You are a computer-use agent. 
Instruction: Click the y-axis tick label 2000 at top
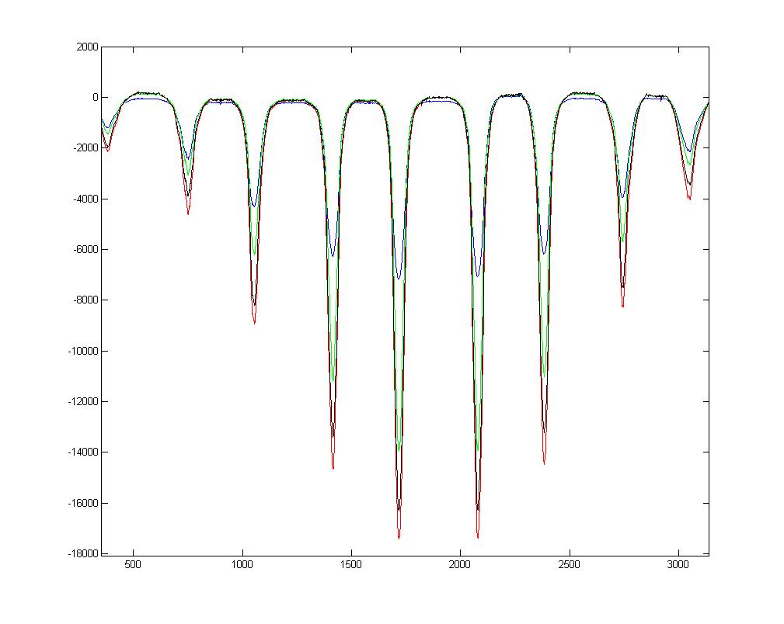tap(86, 47)
